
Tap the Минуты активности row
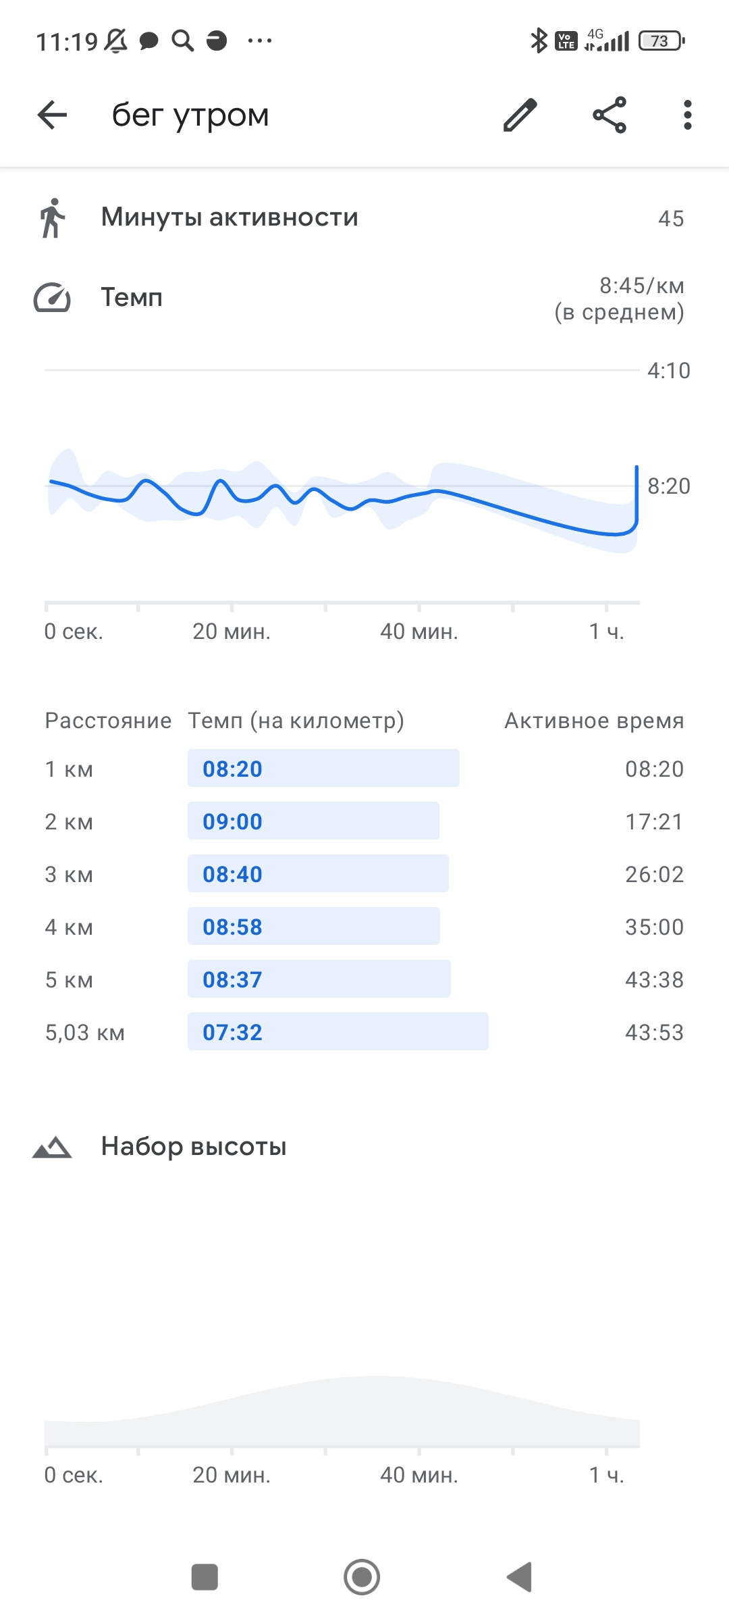[x=364, y=217]
